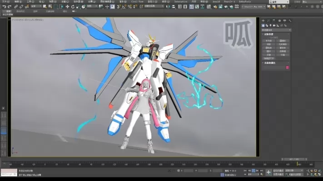Open the Civil View menu
Screen dimensions: 323x181
(137, 2)
